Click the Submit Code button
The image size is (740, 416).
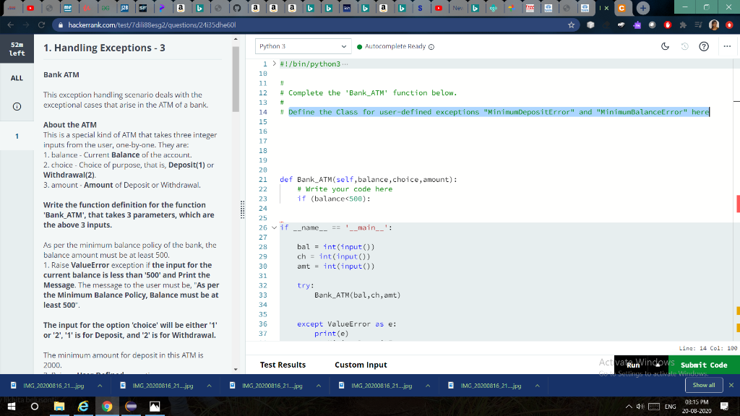pyautogui.click(x=703, y=365)
